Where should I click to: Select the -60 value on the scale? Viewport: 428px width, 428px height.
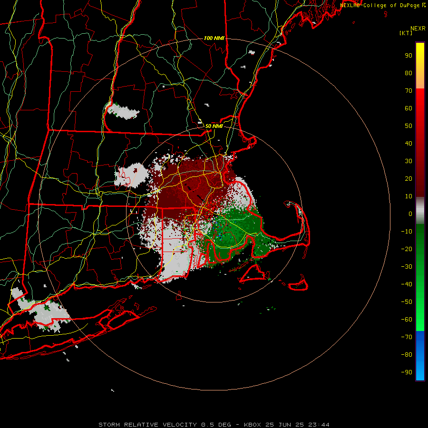(407, 320)
